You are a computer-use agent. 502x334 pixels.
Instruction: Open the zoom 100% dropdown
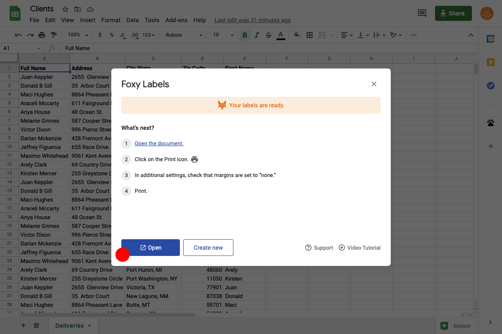click(78, 35)
